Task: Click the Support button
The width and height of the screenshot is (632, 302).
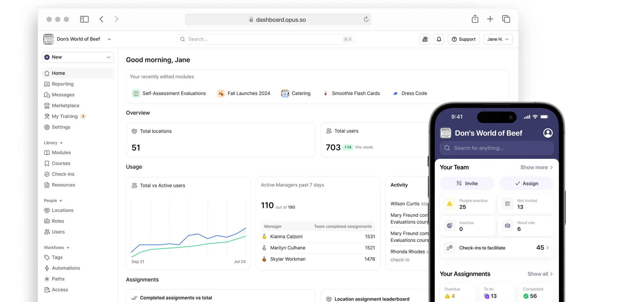Action: point(464,39)
